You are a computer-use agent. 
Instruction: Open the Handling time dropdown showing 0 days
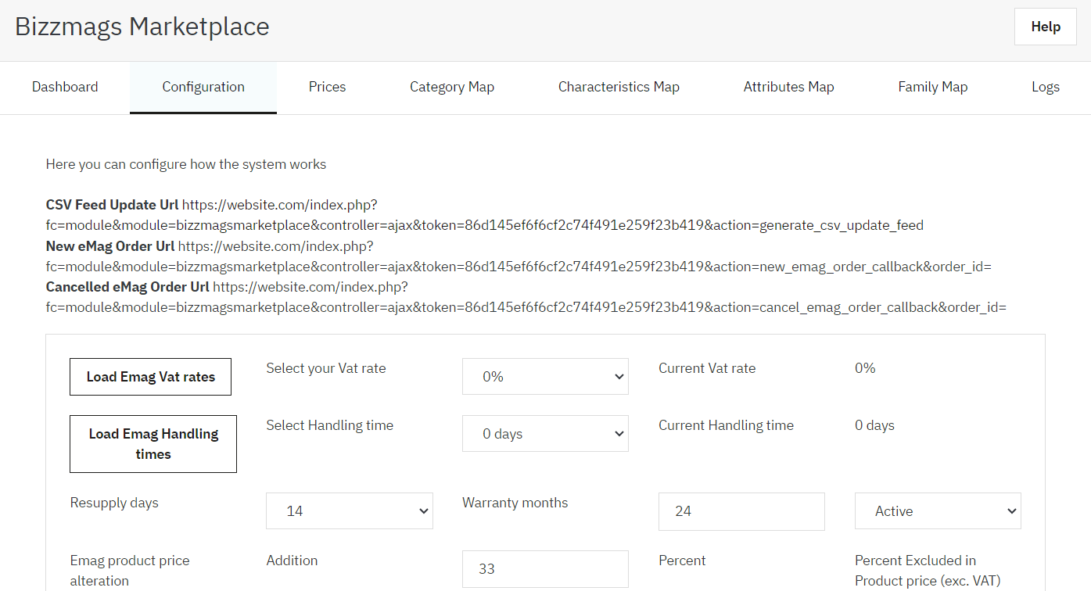[545, 434]
